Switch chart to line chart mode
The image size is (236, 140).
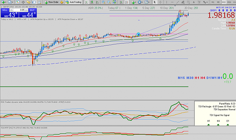(97, 2)
